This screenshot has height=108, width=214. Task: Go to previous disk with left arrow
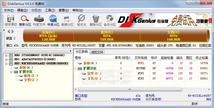pos(9,32)
